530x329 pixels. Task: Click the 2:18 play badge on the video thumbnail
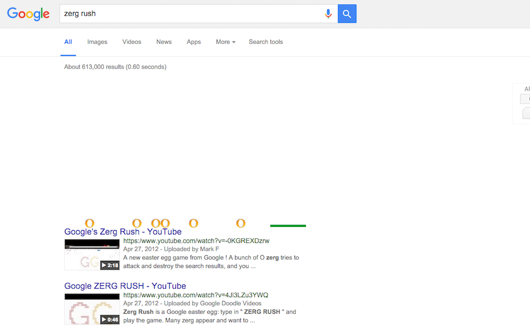click(x=110, y=265)
